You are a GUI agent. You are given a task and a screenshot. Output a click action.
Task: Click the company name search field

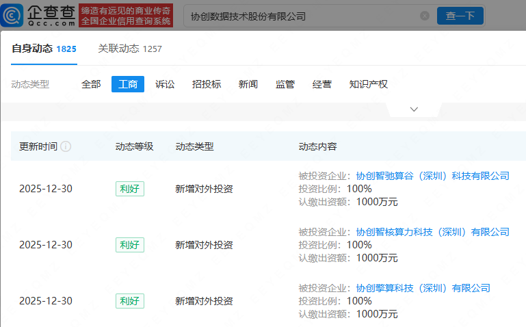pyautogui.click(x=301, y=16)
